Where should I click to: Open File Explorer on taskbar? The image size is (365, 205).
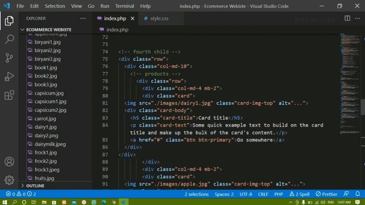44,202
